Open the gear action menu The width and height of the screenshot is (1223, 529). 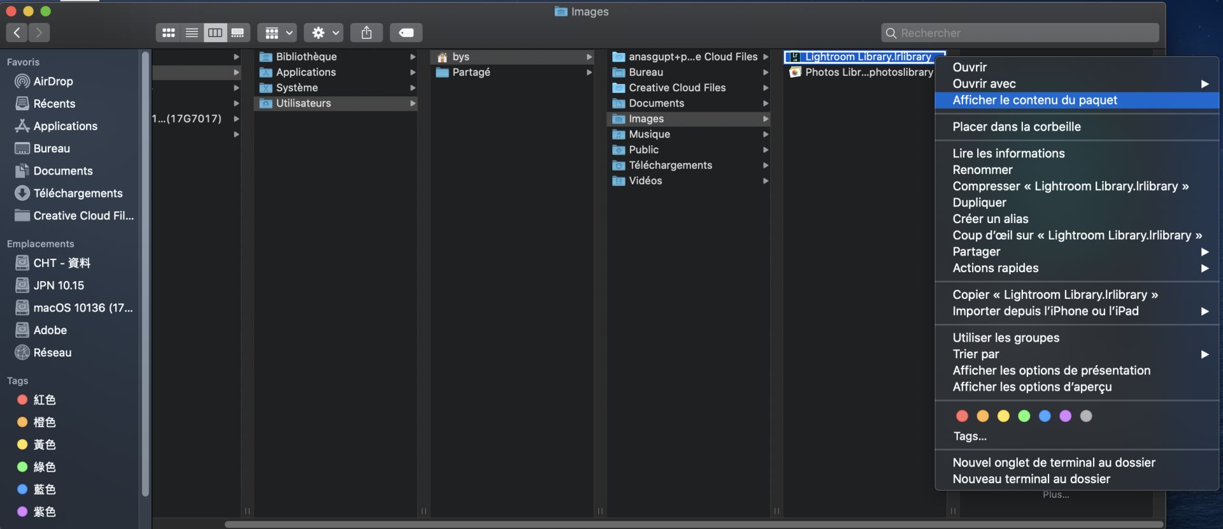click(x=324, y=33)
